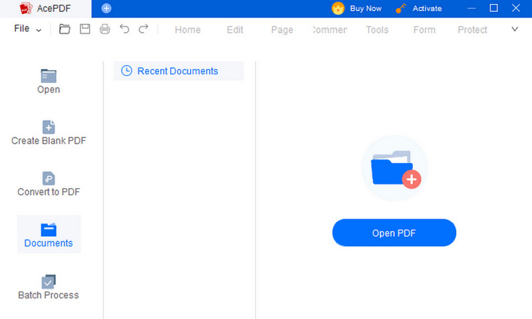The image size is (532, 319).
Task: Open the File menu dropdown
Action: [28, 29]
